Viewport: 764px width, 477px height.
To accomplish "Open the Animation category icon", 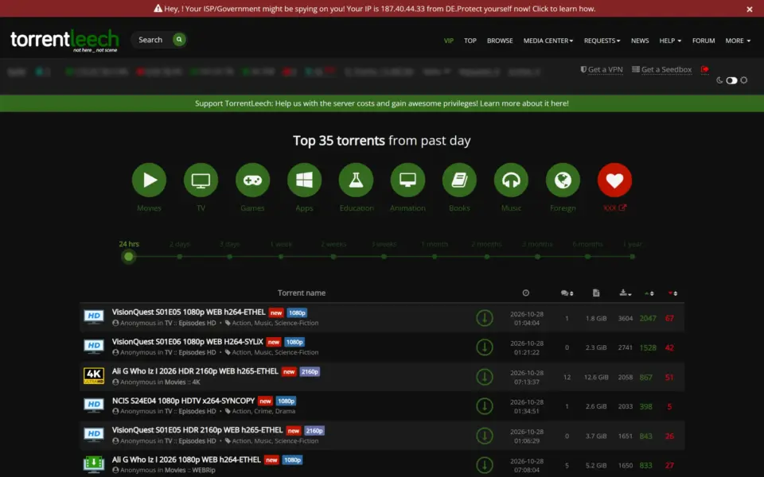I will click(407, 180).
